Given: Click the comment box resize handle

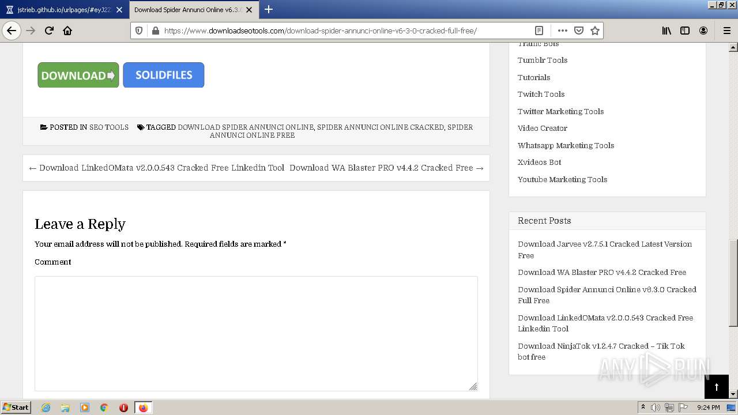Looking at the screenshot, I should (x=473, y=387).
